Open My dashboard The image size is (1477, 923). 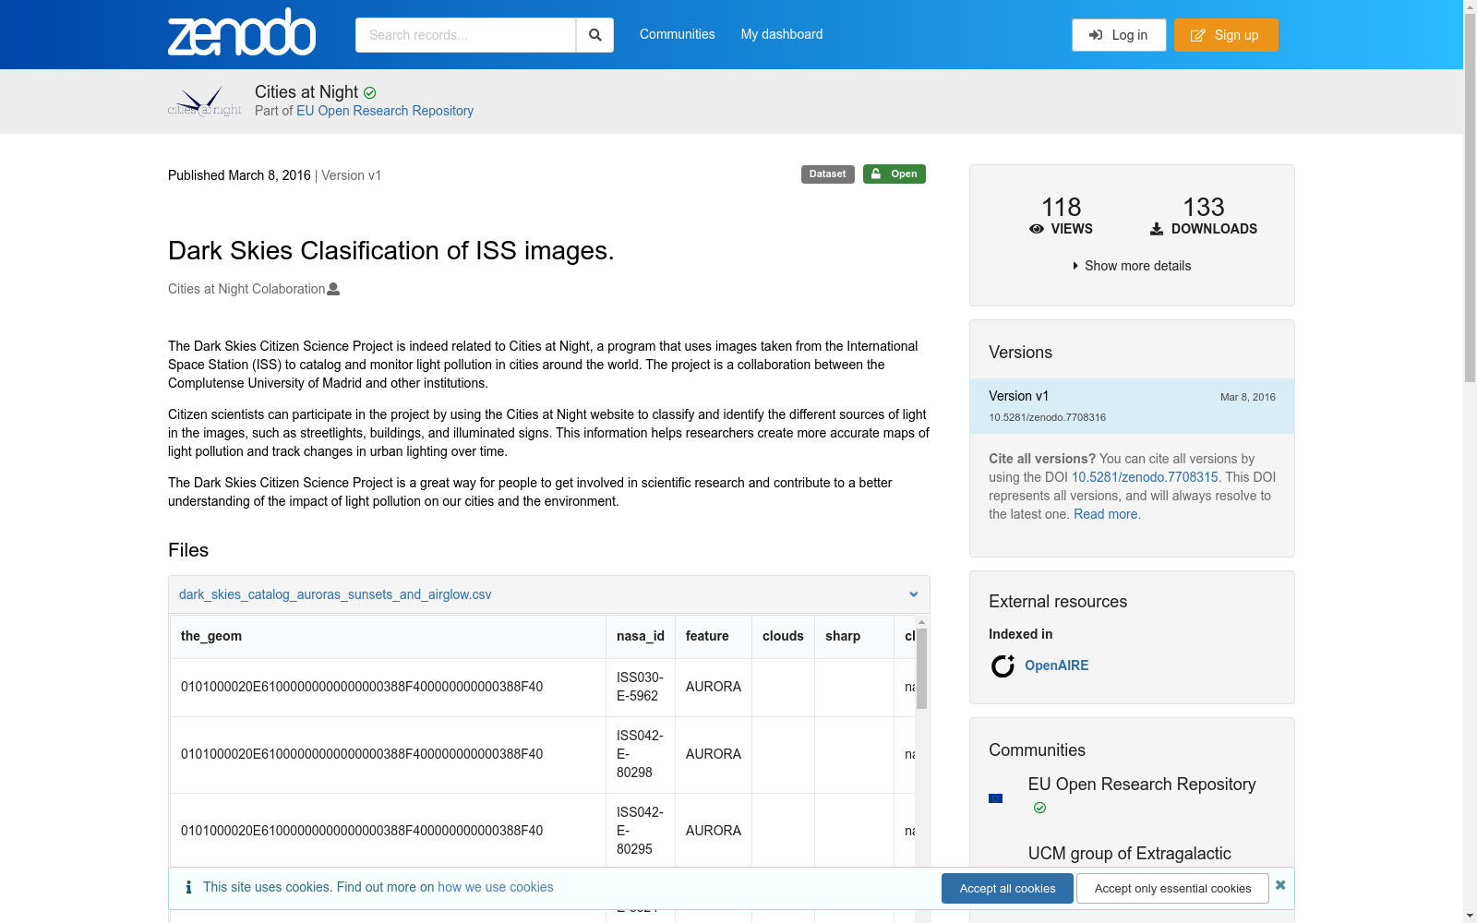click(782, 34)
